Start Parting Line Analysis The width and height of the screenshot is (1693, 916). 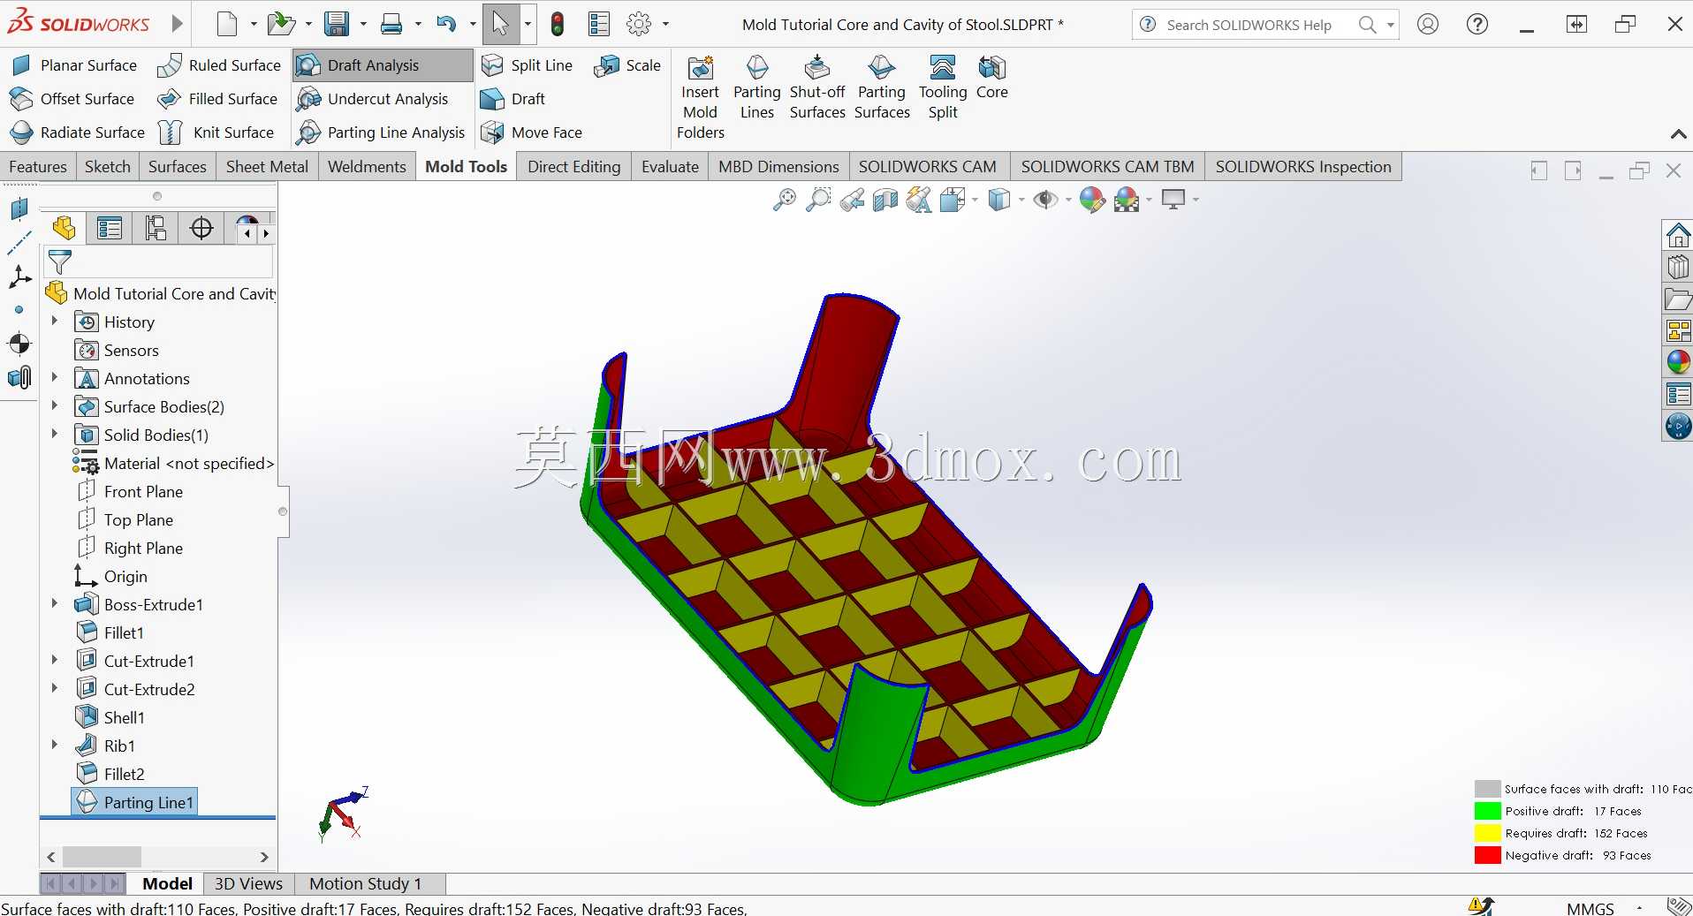380,132
